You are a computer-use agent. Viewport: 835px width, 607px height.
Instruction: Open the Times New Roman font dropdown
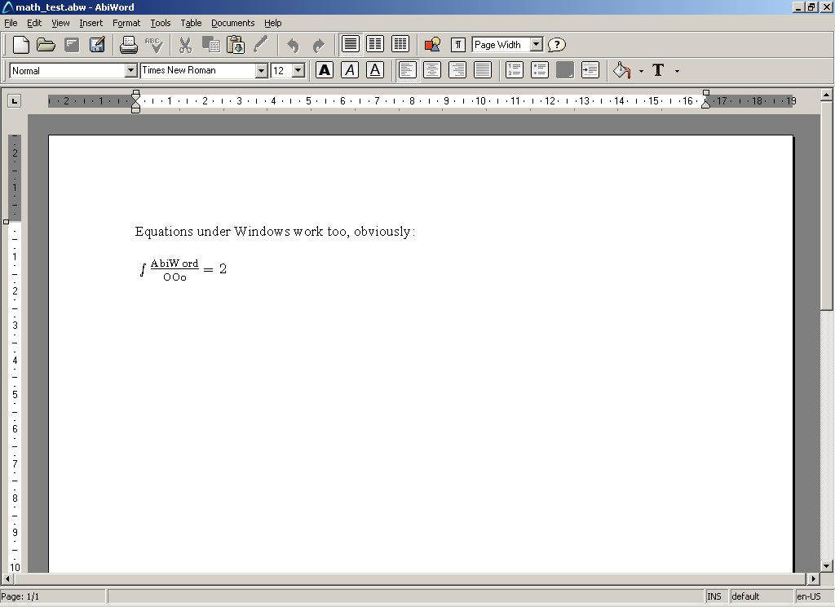[261, 71]
